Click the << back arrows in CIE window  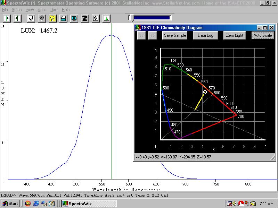tap(142, 35)
